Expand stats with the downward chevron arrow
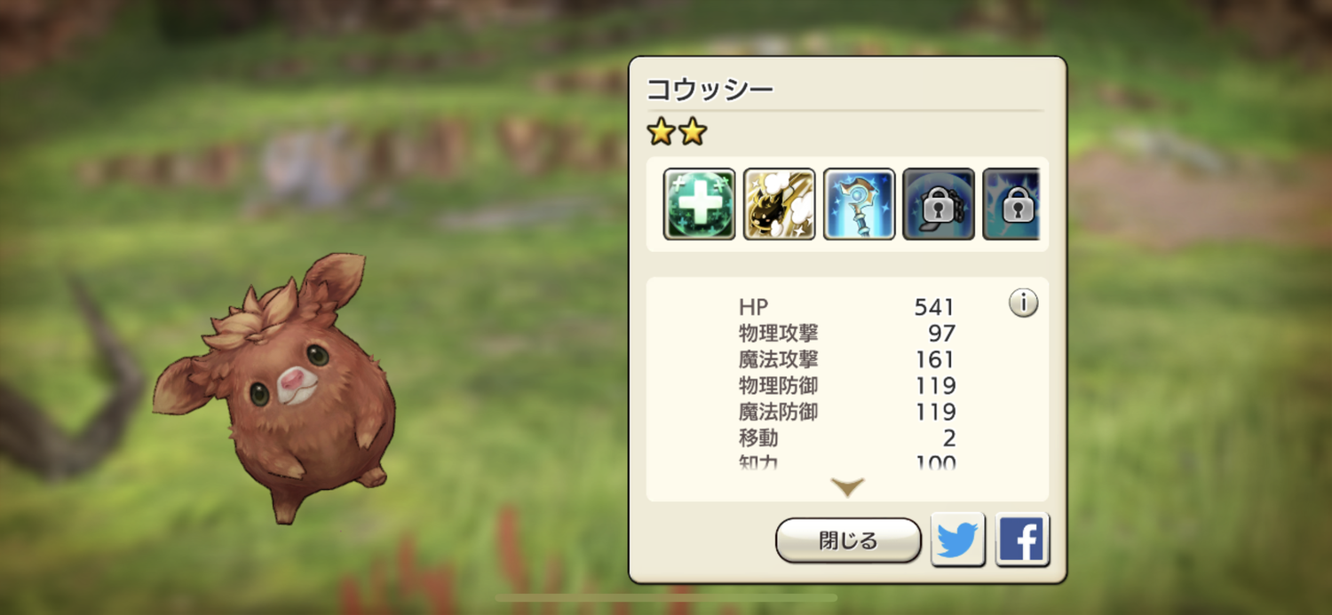Screen dimensions: 1332x615 click(847, 487)
